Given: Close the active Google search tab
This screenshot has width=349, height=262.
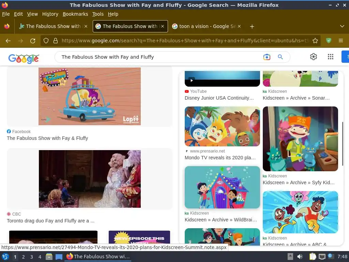Looking at the screenshot, I should coord(163,26).
